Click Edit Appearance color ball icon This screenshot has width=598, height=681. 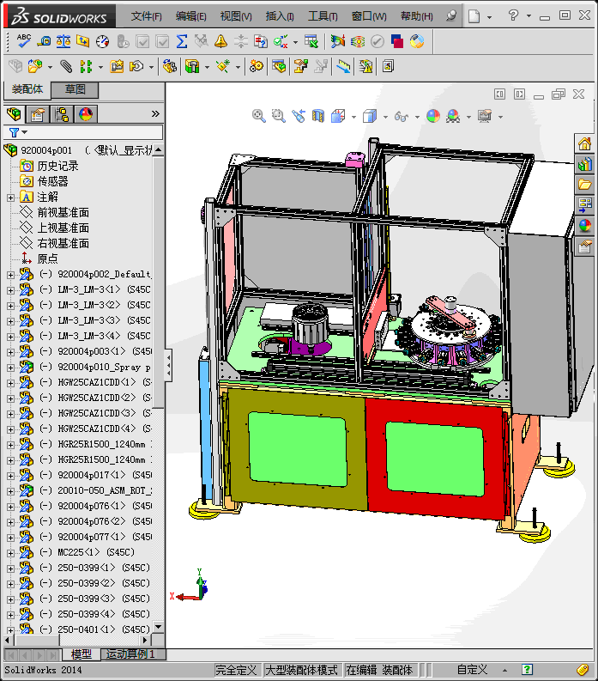pyautogui.click(x=433, y=116)
